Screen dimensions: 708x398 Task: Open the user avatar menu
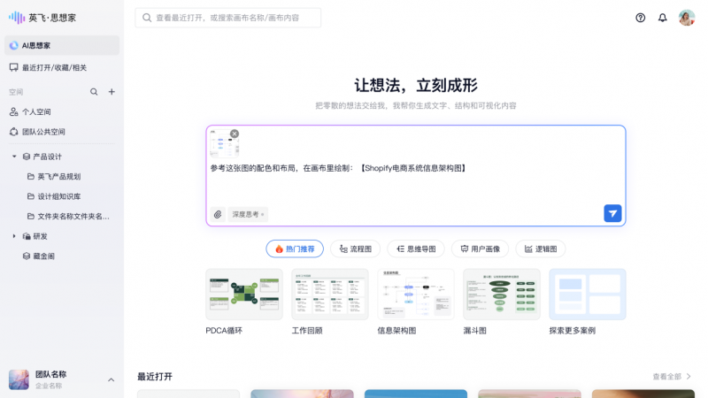click(687, 18)
